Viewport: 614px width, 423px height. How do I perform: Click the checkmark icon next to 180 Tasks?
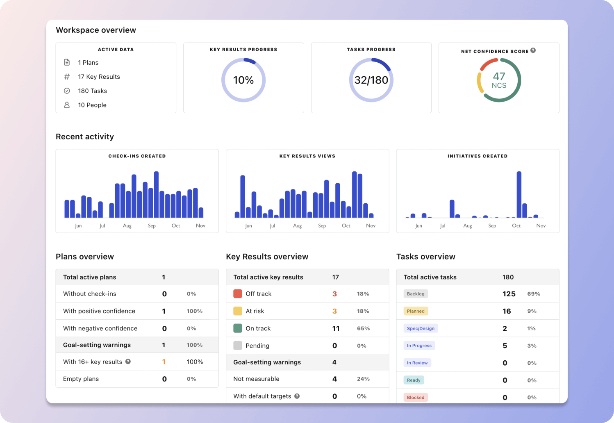click(x=67, y=91)
